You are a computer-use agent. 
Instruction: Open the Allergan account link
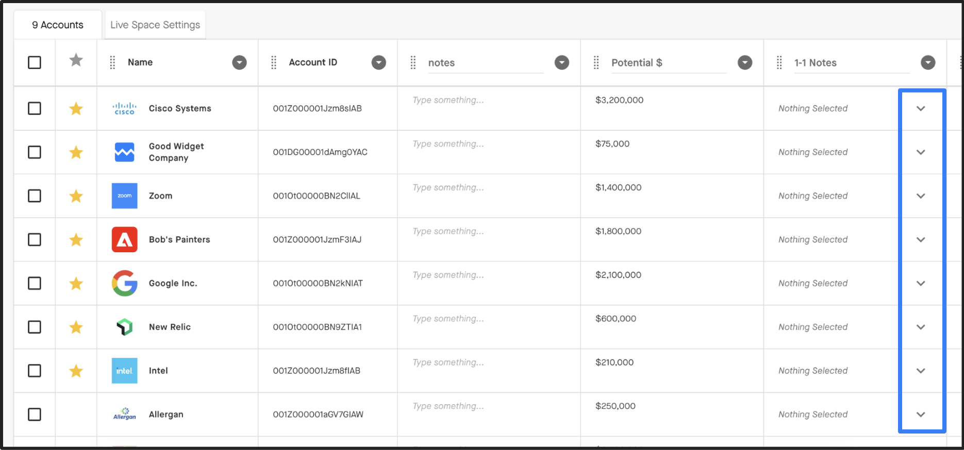(x=166, y=414)
